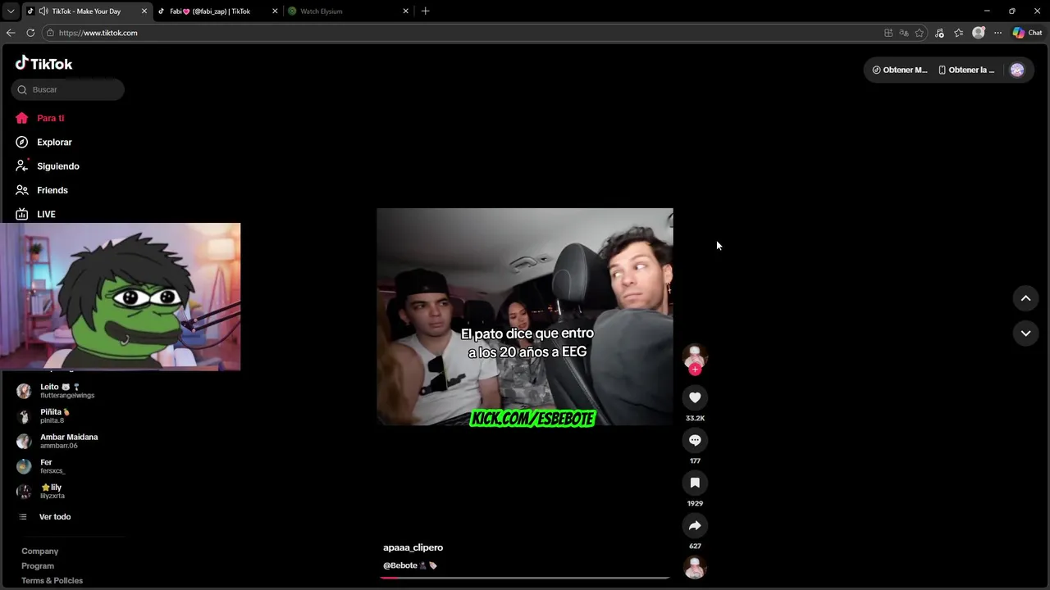The width and height of the screenshot is (1050, 590).
Task: Close the Fabi (@fabi_zap) tab
Action: [275, 11]
